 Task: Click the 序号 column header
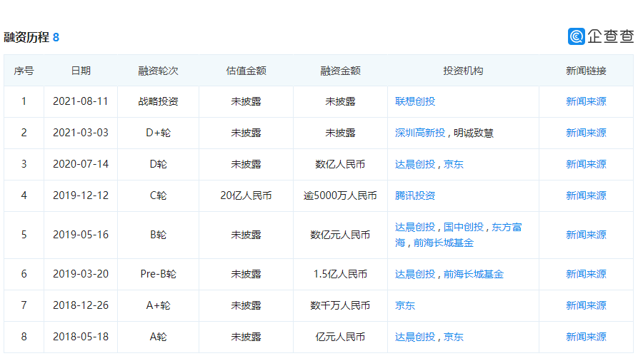pyautogui.click(x=24, y=71)
